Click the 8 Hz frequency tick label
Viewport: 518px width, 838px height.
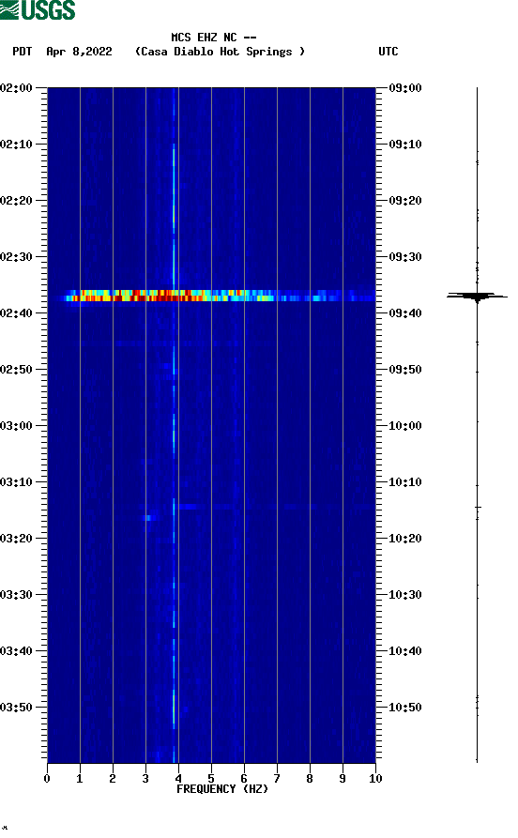point(310,778)
